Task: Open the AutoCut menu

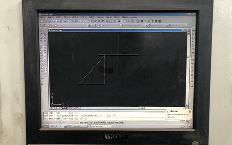Action: [134, 17]
